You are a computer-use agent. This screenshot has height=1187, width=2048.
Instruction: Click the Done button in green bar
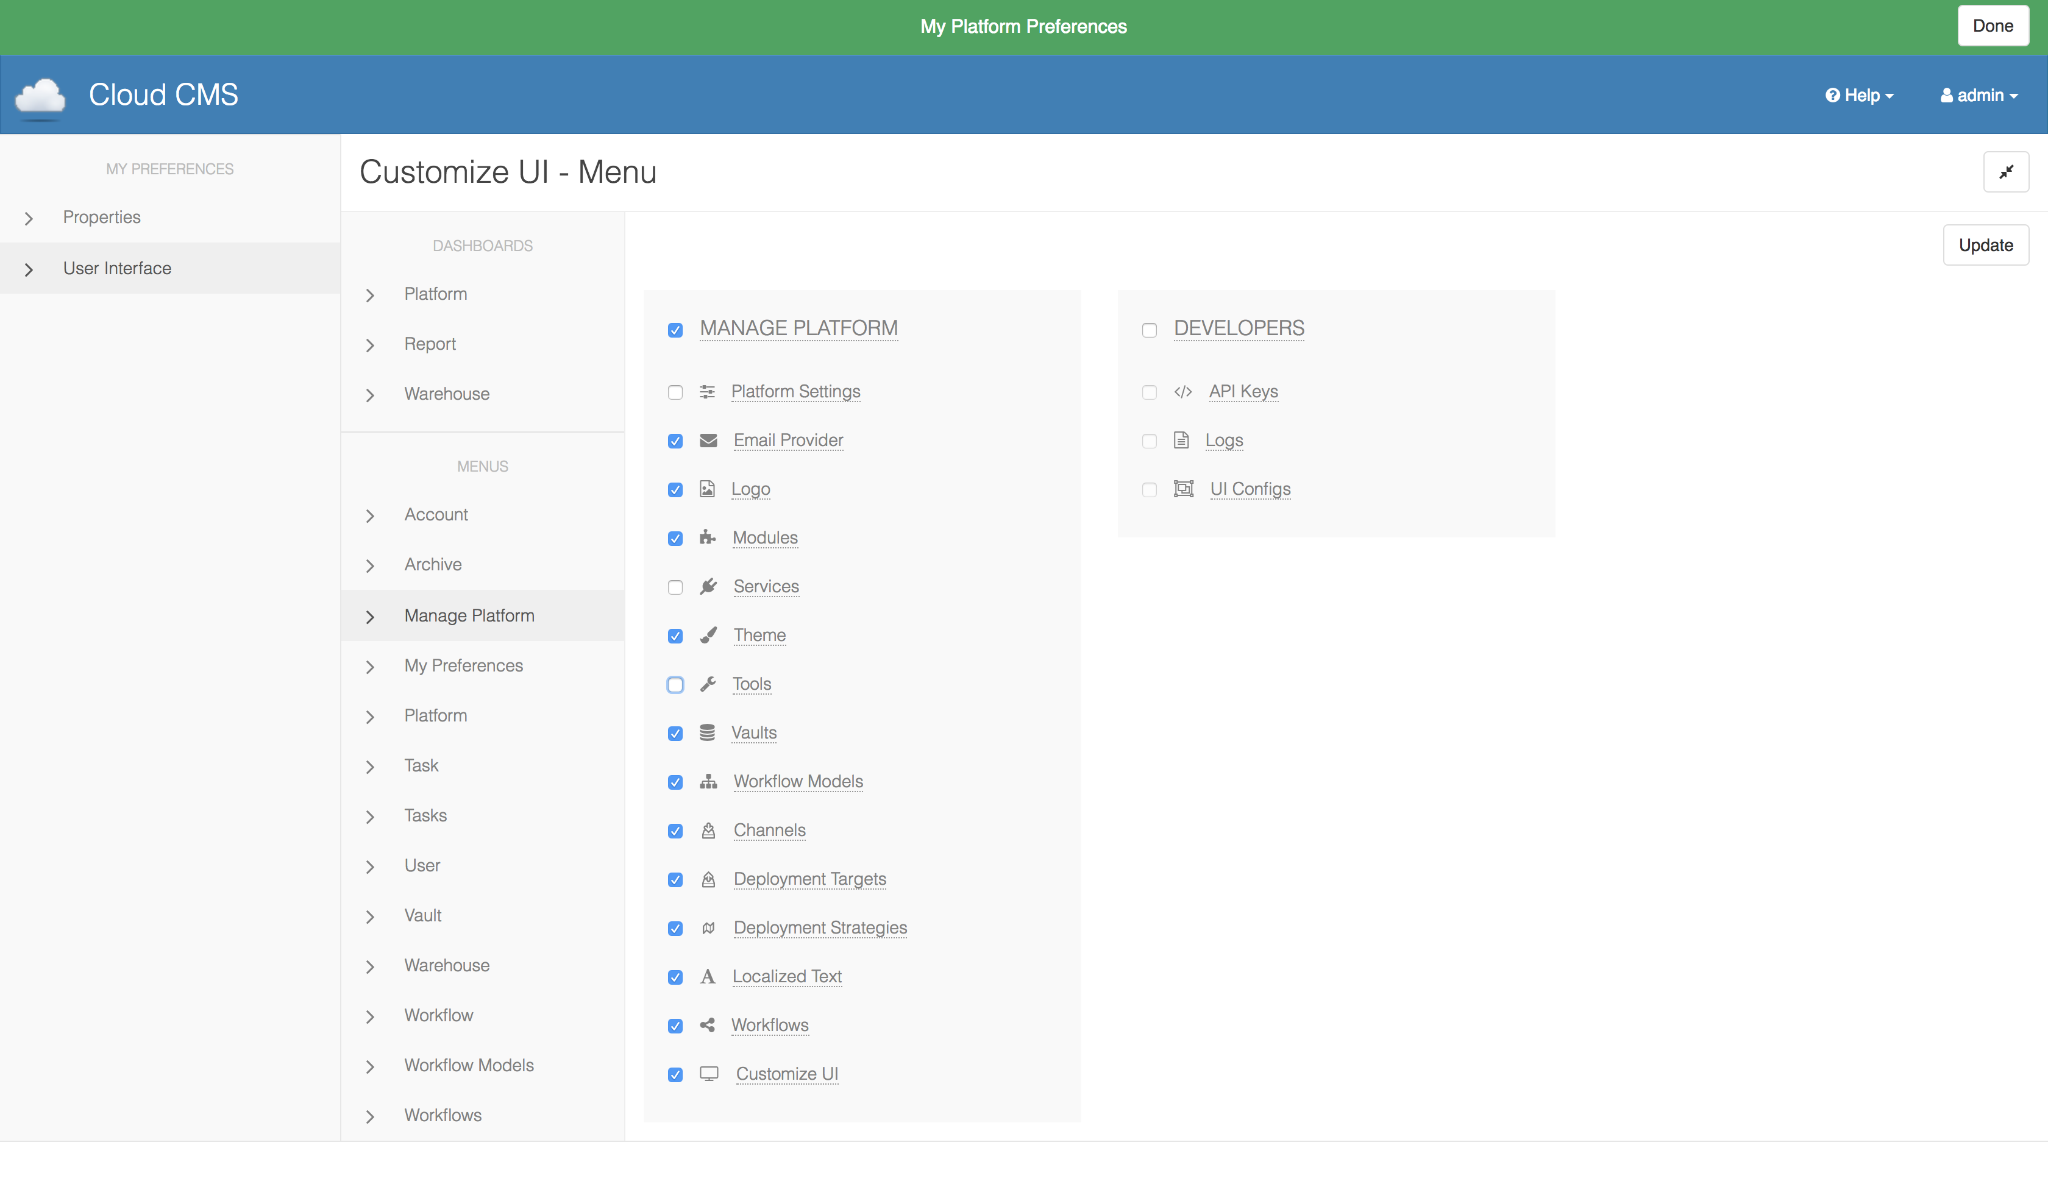1992,26
